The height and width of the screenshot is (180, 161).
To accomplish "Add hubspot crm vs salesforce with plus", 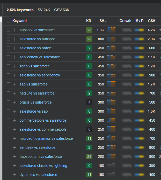I will 15,156.
